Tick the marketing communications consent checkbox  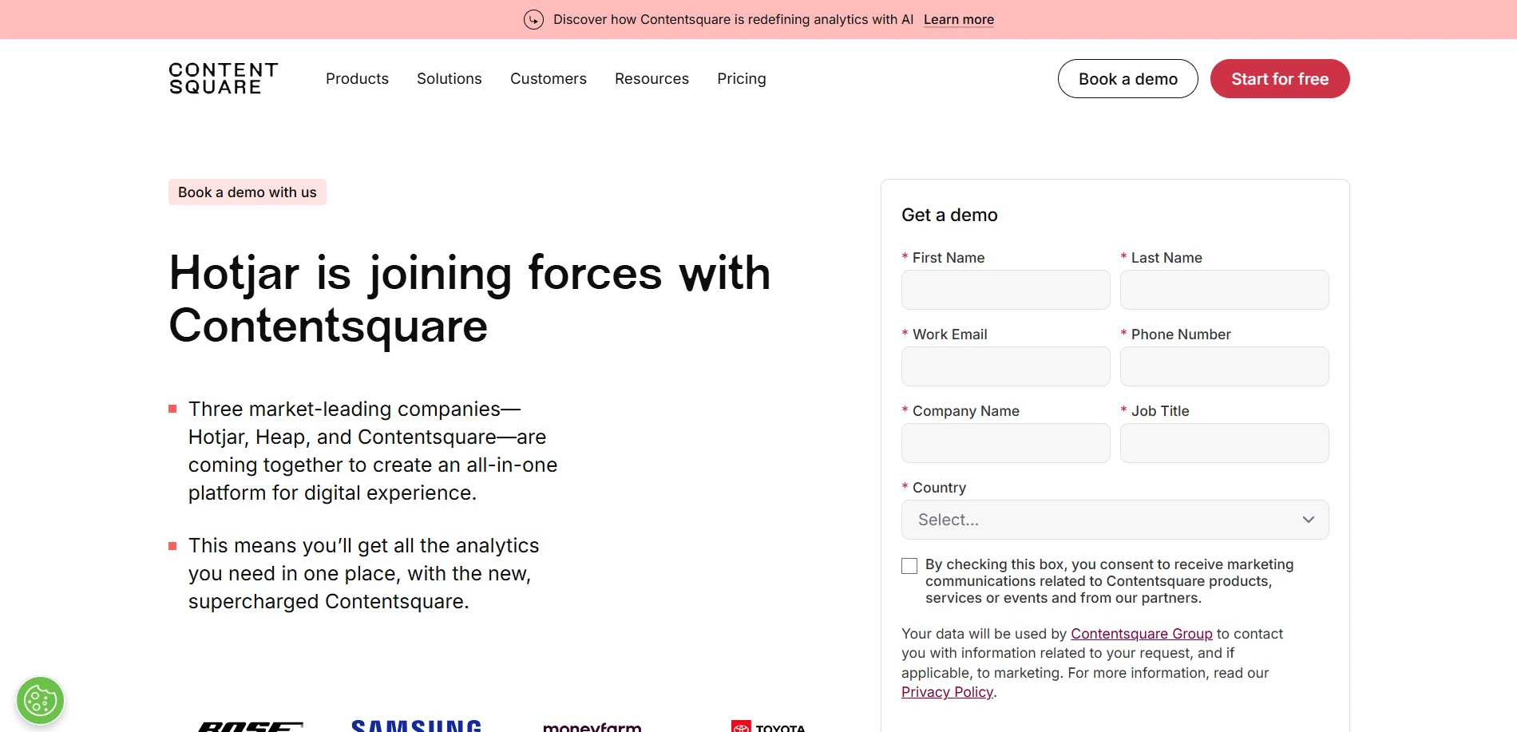(x=909, y=566)
